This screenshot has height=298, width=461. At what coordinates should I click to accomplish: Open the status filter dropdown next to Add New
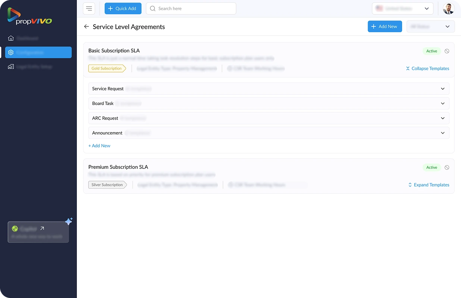tap(430, 27)
